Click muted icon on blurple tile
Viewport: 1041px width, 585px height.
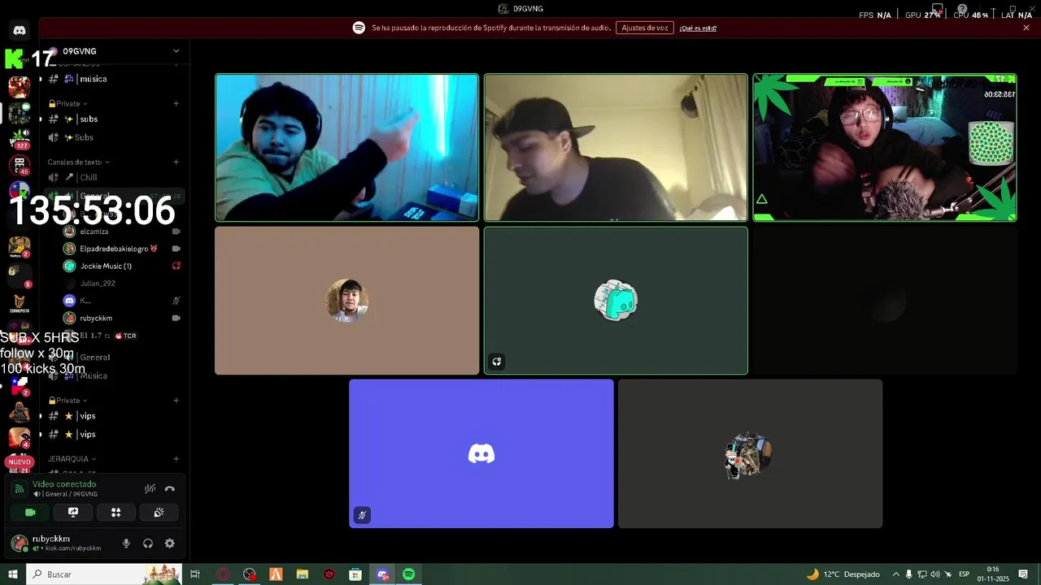(362, 514)
